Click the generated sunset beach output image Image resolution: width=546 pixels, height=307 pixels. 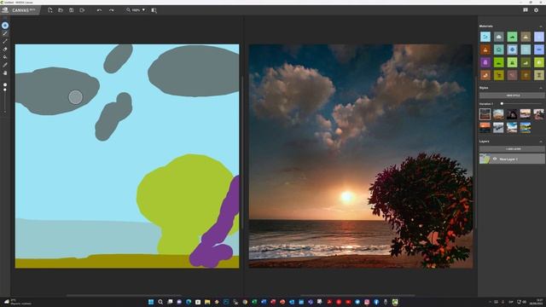(361, 156)
